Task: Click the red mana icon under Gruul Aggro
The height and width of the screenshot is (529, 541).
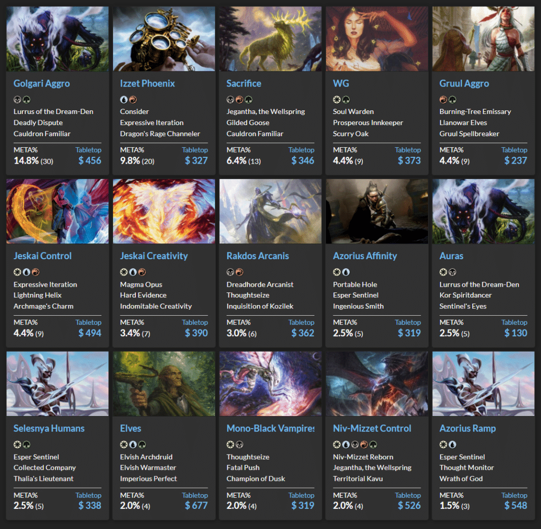Action: 443,99
